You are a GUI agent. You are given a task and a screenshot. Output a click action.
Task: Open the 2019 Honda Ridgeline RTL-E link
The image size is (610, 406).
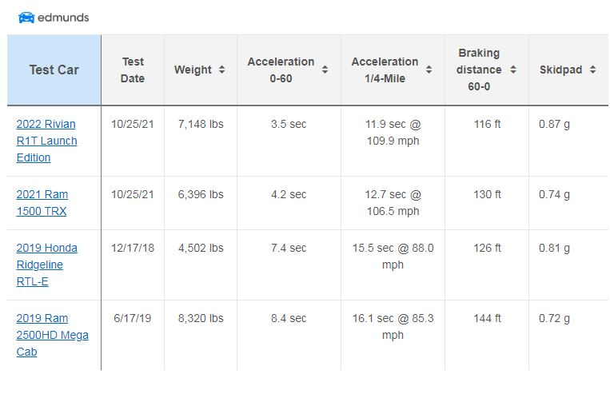pyautogui.click(x=46, y=265)
